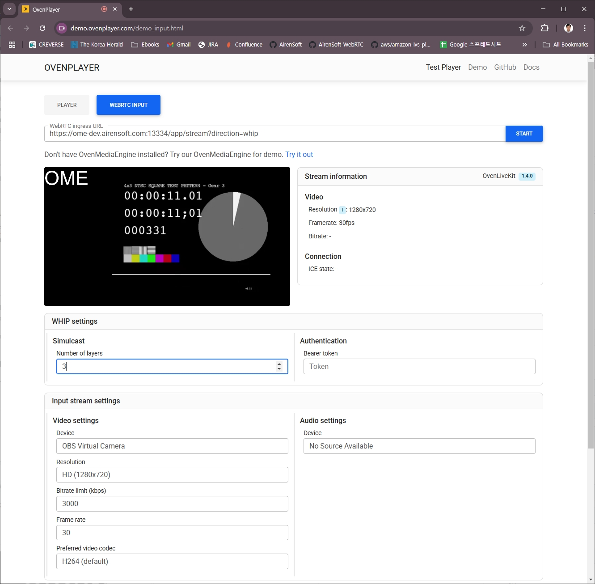Select the WEBRTC INPUT tab
The image size is (595, 584).
coord(128,105)
